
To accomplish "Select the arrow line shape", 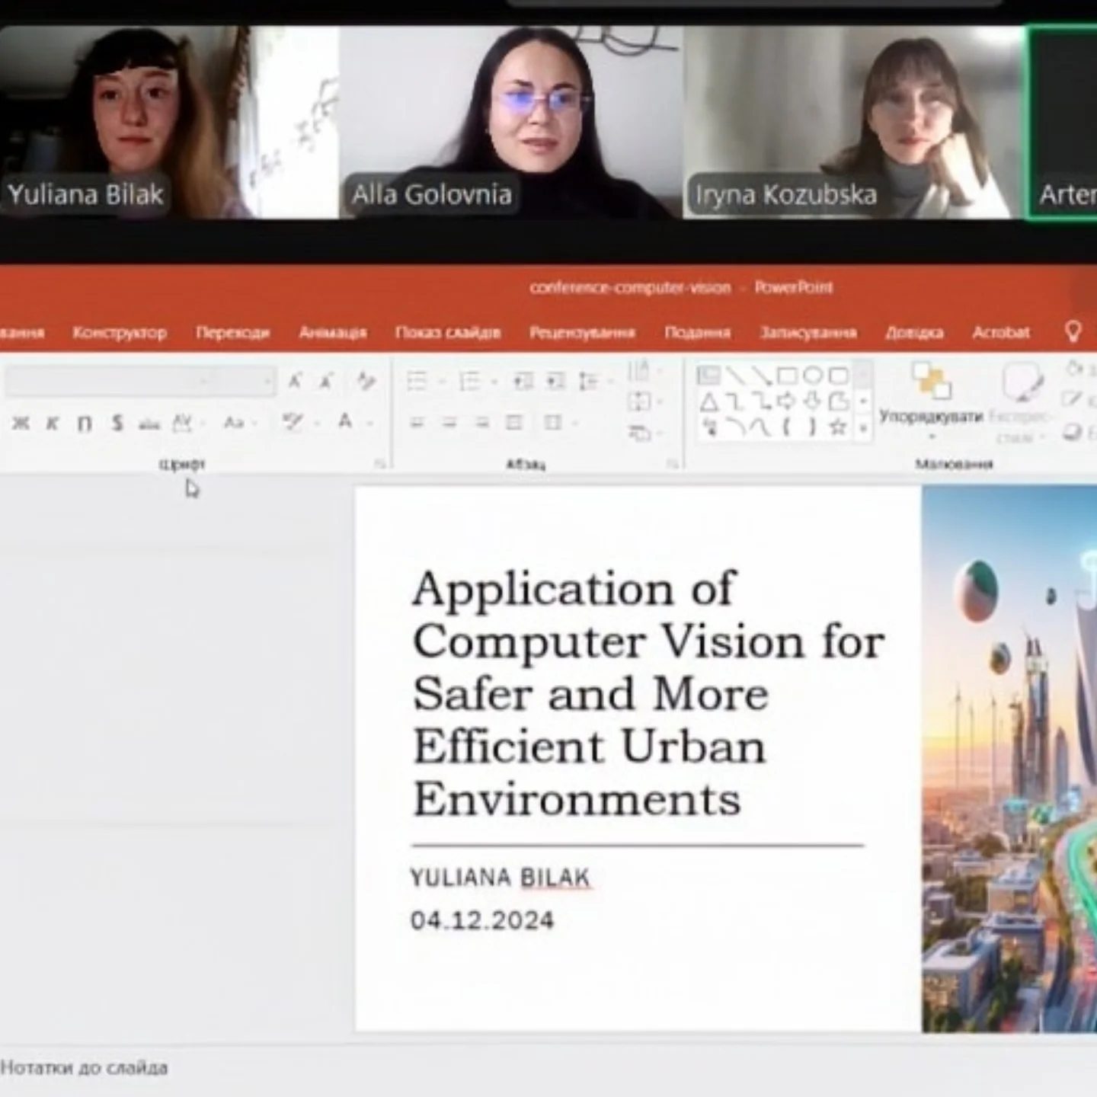I will [x=761, y=376].
